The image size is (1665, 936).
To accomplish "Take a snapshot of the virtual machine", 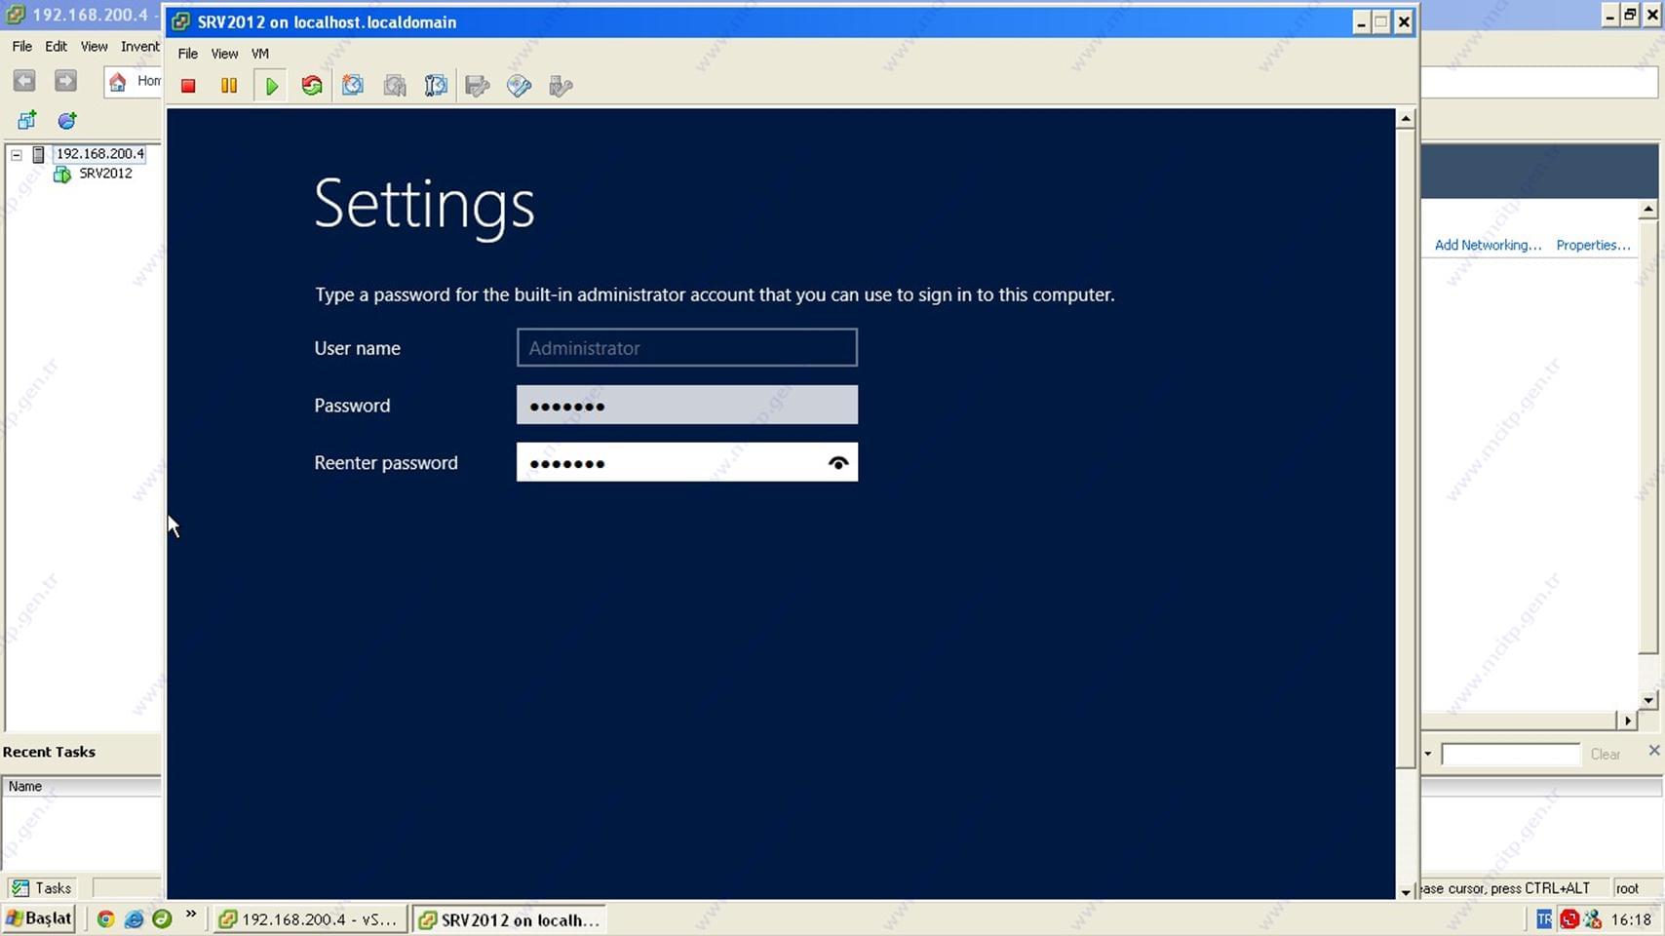I will coord(353,86).
